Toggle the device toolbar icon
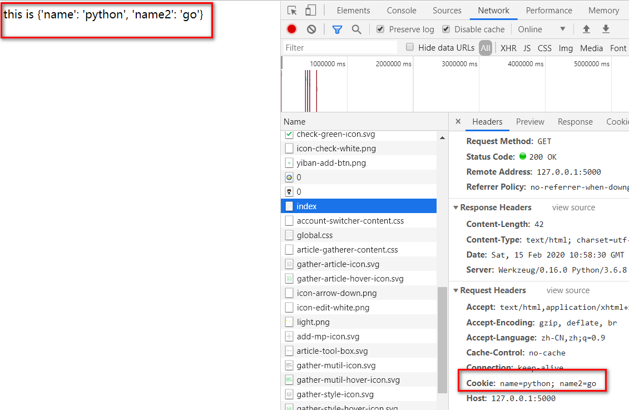The height and width of the screenshot is (410, 629). pyautogui.click(x=310, y=11)
